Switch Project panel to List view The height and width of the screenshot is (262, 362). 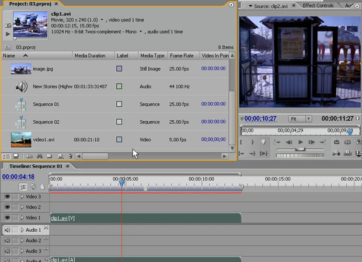click(x=6, y=156)
